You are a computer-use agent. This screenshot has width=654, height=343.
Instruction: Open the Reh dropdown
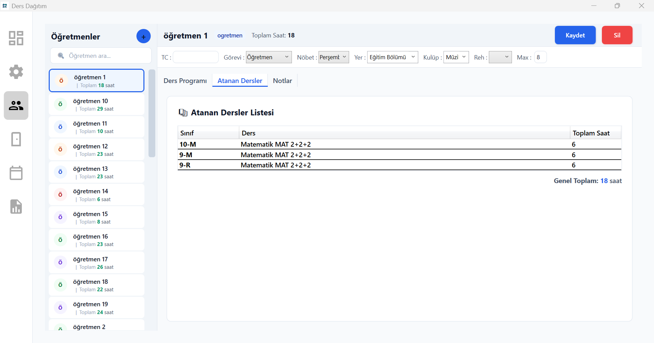click(500, 57)
